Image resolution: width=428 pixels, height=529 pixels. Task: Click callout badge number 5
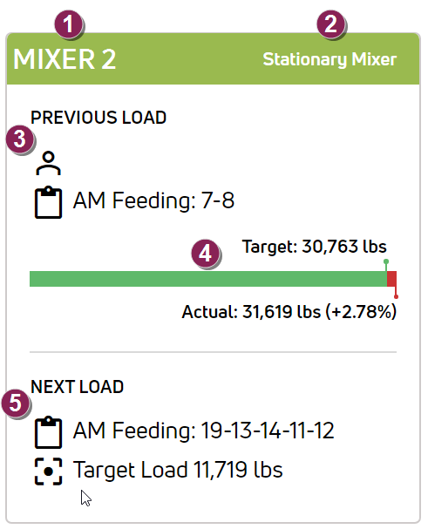pos(16,404)
